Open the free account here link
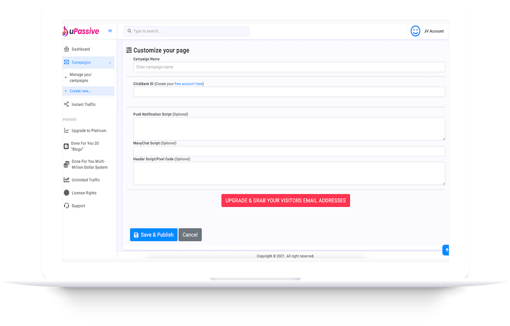Screen dimensions: 510x326 188,84
